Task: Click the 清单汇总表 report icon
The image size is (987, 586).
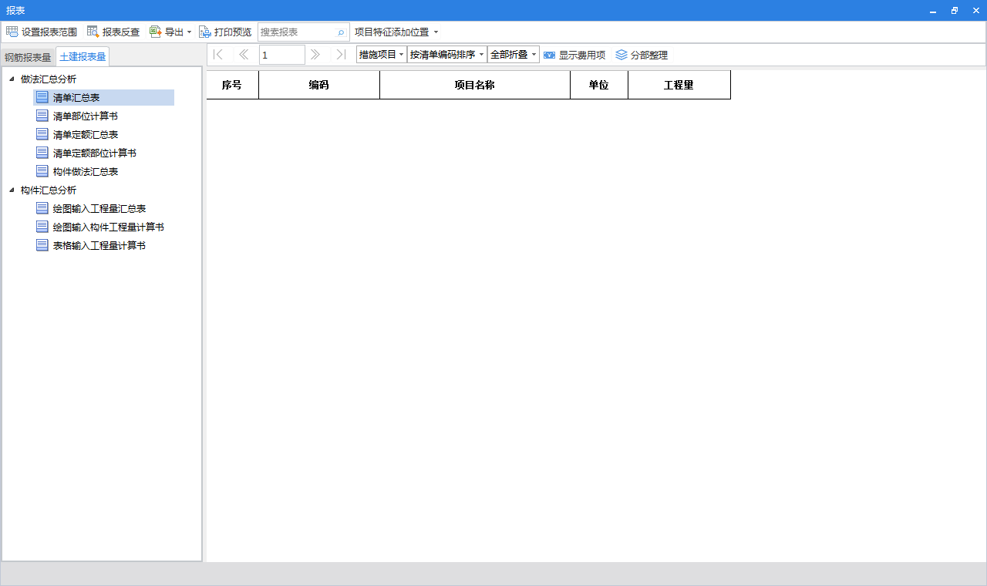Action: click(x=42, y=97)
